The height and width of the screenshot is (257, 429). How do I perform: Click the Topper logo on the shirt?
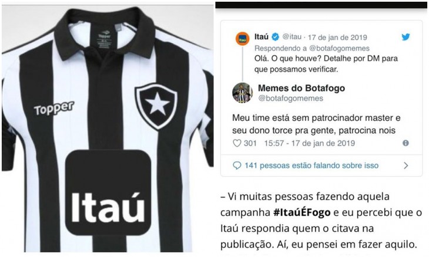tap(54, 108)
